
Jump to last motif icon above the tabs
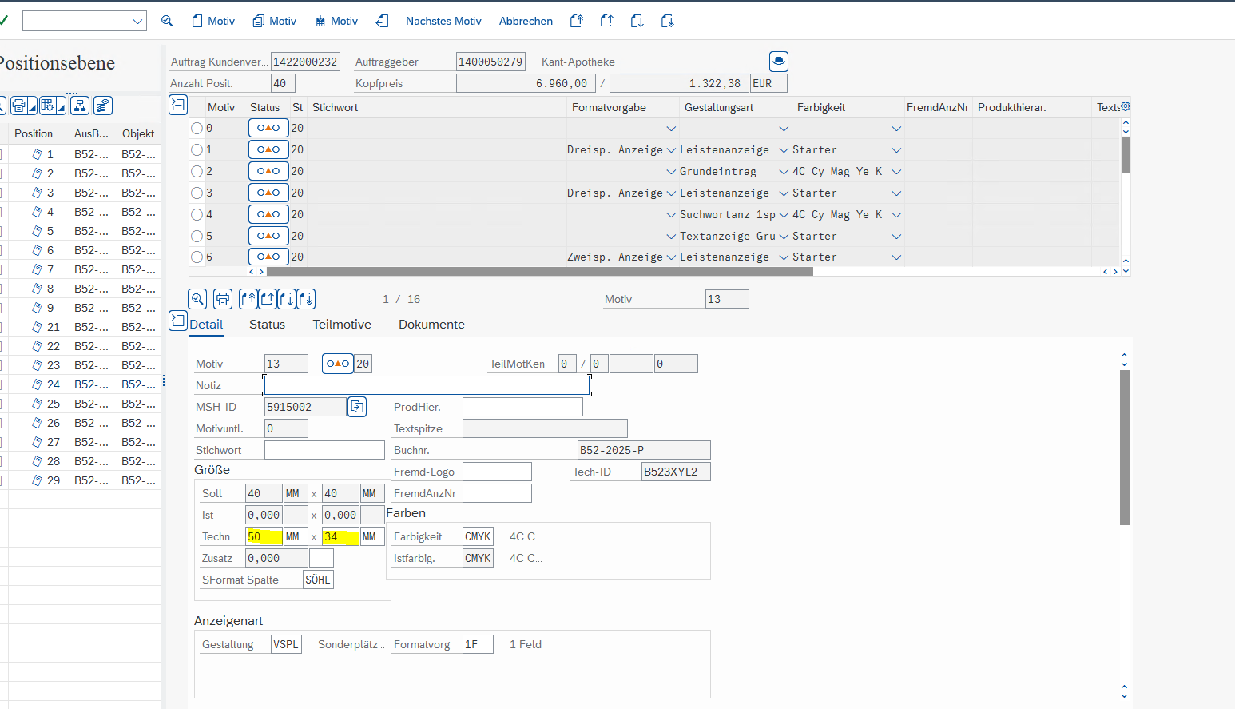coord(306,299)
